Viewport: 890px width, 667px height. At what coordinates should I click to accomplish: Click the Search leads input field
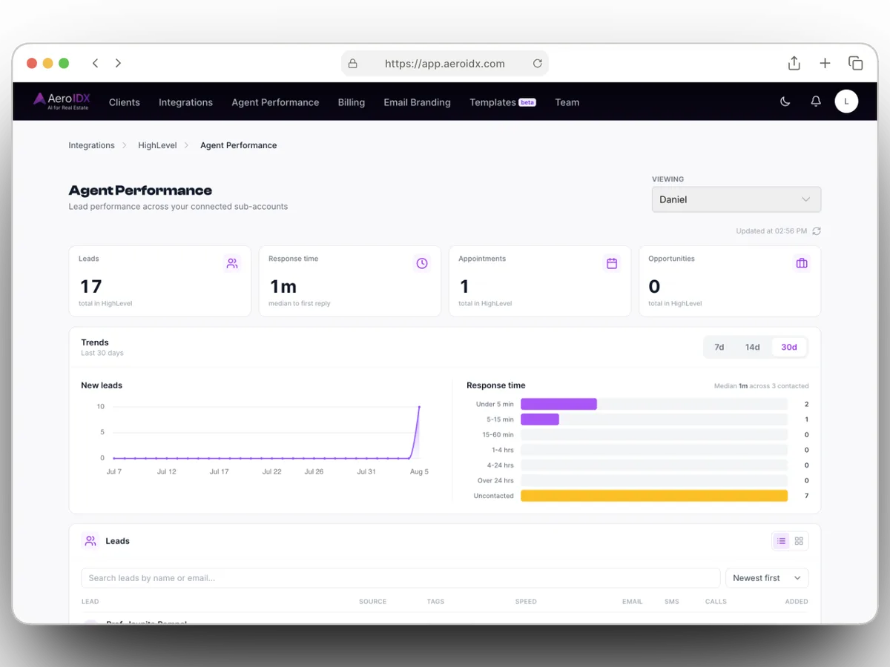[400, 578]
